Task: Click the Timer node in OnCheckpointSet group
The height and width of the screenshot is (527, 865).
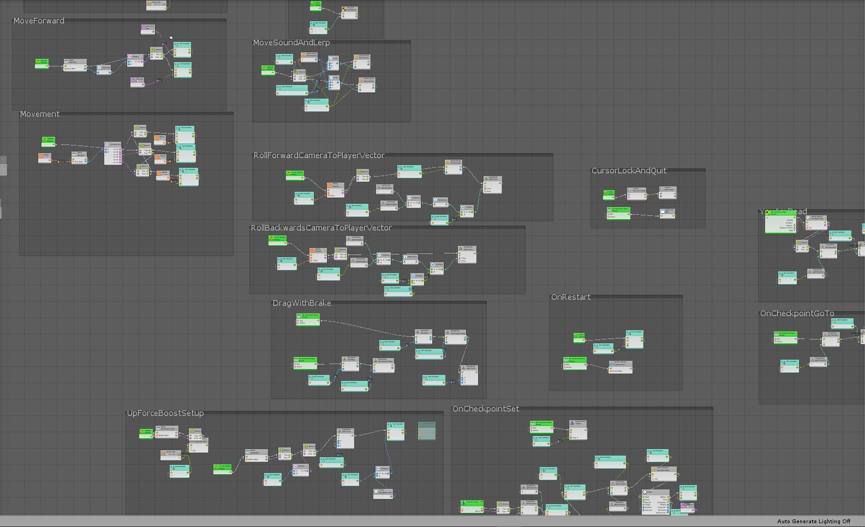Action: (655, 501)
